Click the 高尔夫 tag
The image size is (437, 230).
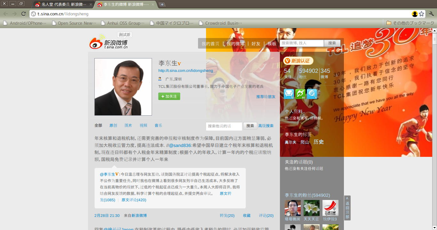click(x=290, y=142)
